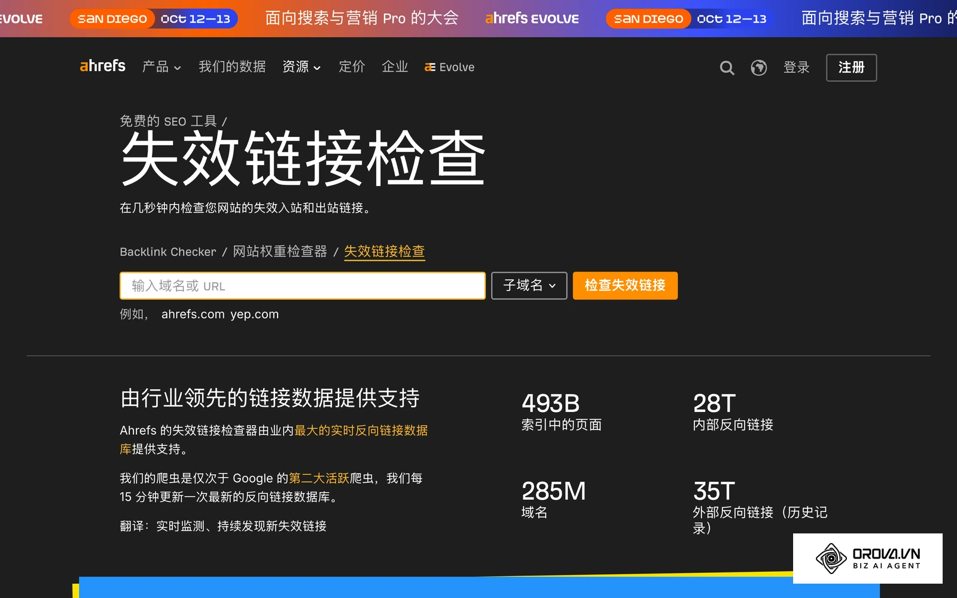The image size is (957, 598).
Task: Go to the 定价 page
Action: [352, 67]
